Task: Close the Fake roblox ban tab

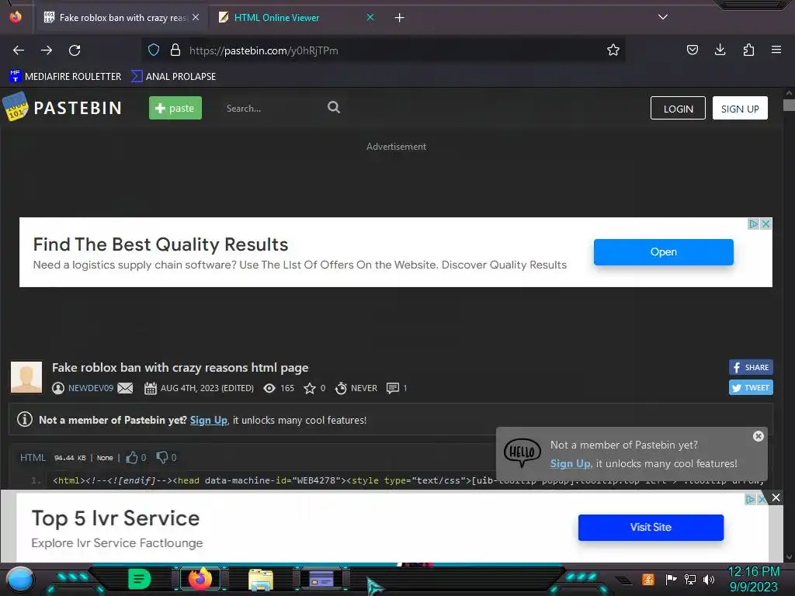Action: pos(196,17)
